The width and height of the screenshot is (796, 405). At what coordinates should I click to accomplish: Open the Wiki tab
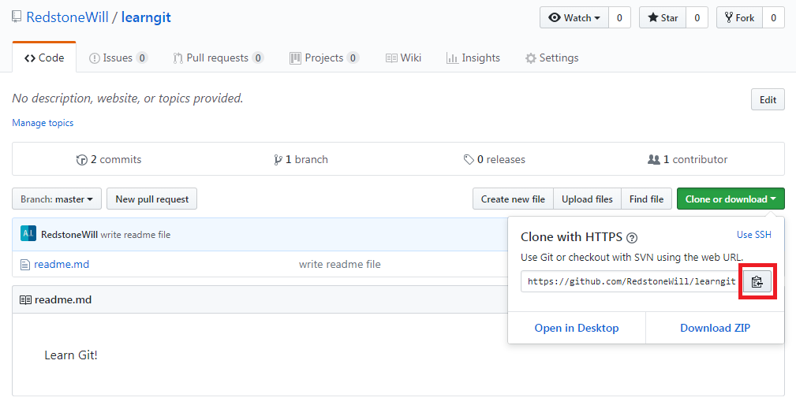(x=404, y=58)
